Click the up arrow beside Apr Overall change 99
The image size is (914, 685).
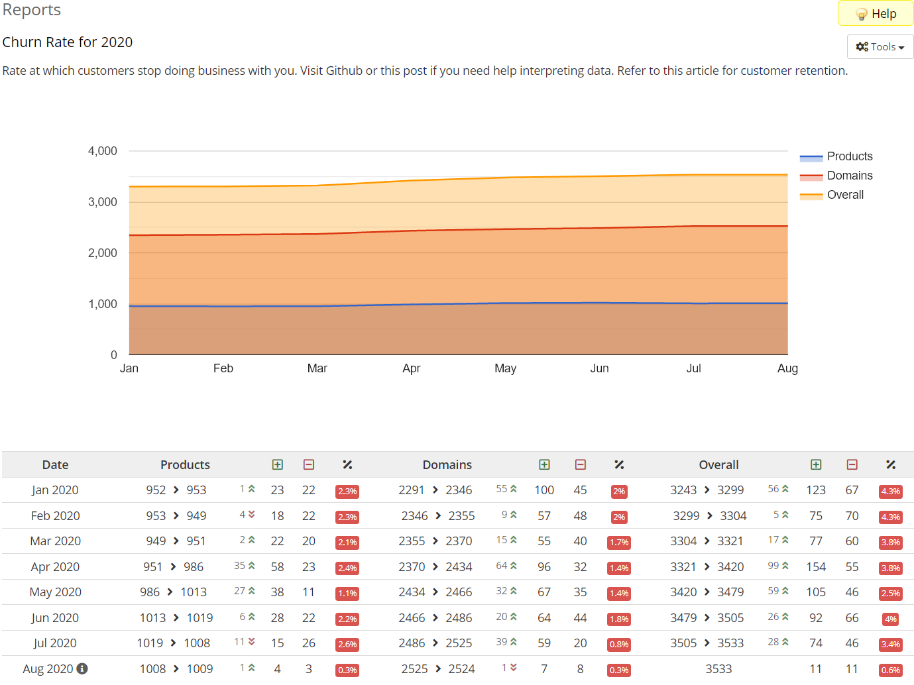point(785,565)
